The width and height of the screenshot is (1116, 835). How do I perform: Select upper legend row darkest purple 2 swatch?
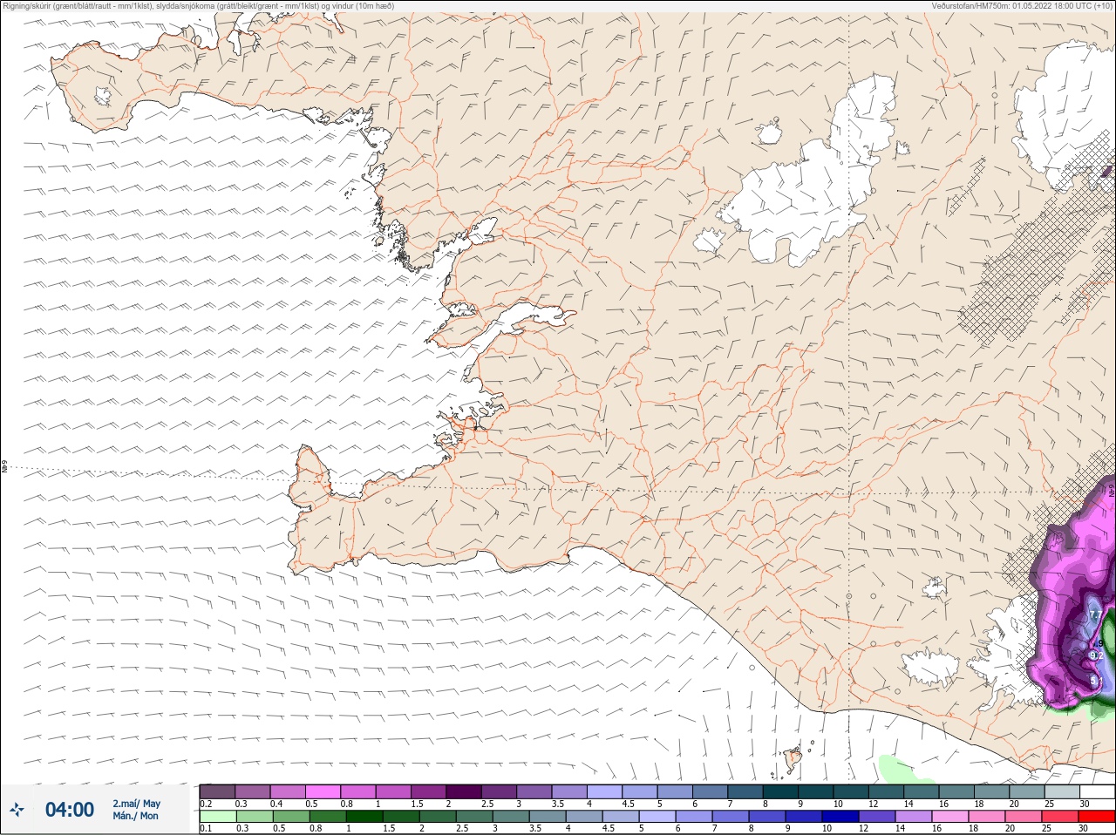464,791
